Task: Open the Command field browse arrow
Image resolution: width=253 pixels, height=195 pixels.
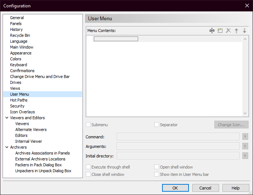Action: tap(246, 137)
